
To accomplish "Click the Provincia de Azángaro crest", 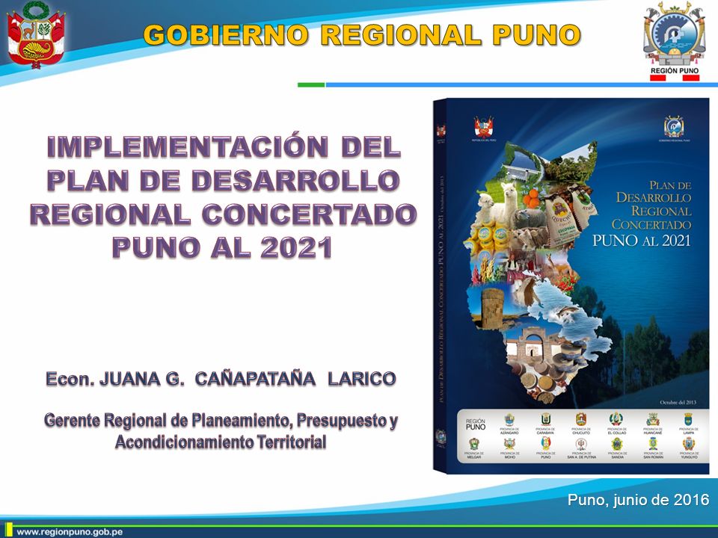I will (x=509, y=419).
